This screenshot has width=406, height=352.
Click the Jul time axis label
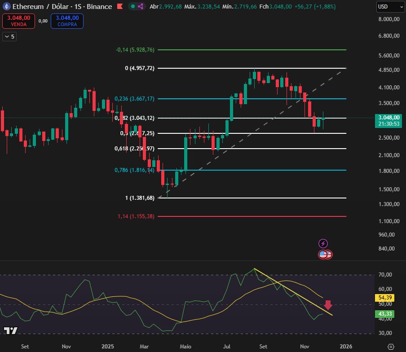[226, 346]
